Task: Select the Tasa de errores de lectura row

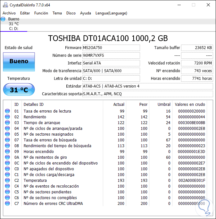Action: point(105,111)
